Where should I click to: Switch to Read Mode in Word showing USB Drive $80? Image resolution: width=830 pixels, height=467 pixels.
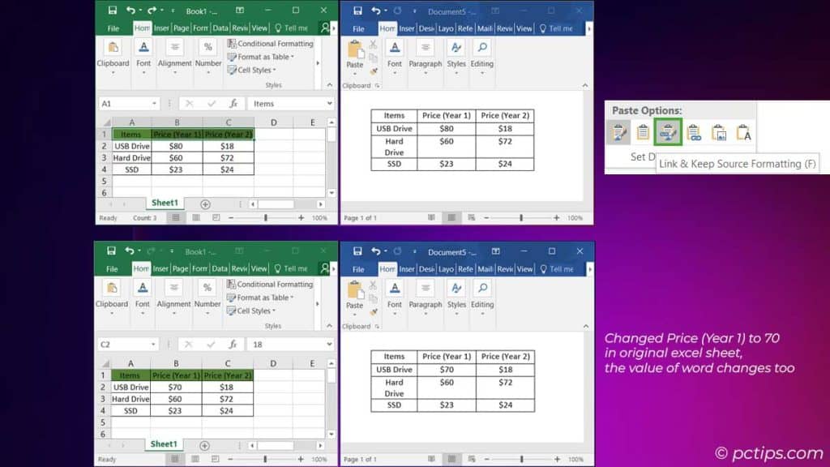tap(432, 218)
